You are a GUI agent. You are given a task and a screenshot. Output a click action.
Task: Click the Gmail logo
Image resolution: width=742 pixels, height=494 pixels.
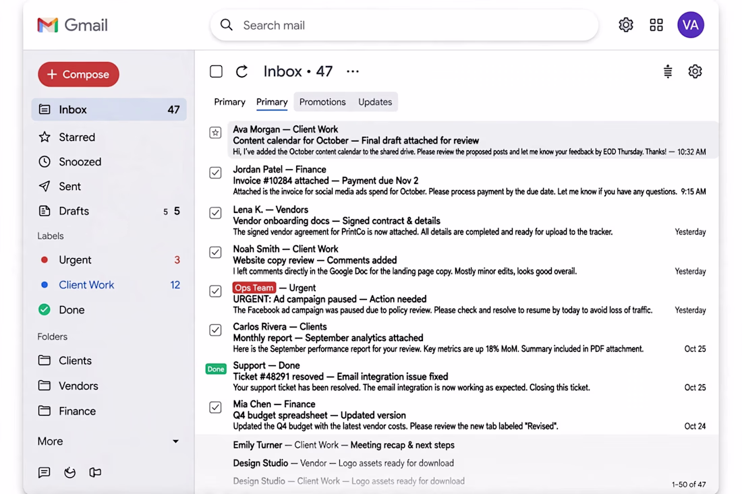72,25
